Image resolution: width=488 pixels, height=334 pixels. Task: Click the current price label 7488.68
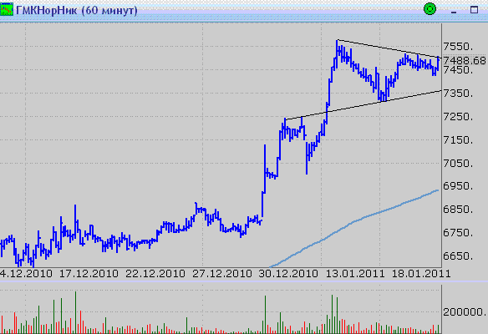click(x=465, y=60)
